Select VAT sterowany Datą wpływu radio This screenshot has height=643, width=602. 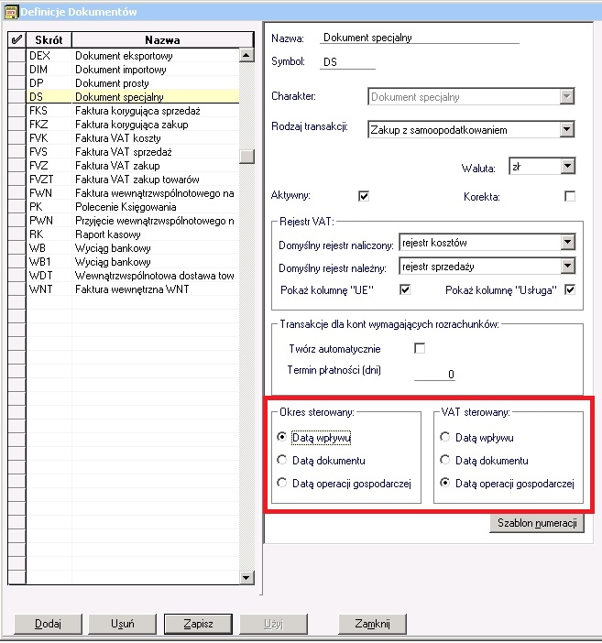(x=444, y=437)
